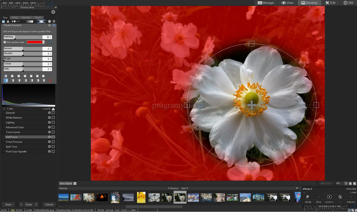Enable the Soft Focus group checkbox

coord(53,137)
